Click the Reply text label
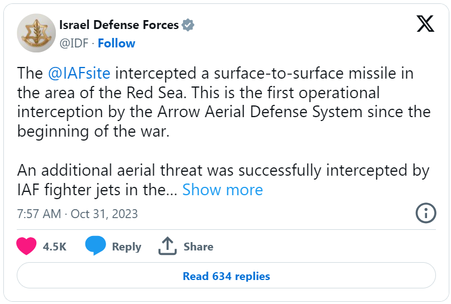Image resolution: width=451 pixels, height=304 pixels. point(127,247)
